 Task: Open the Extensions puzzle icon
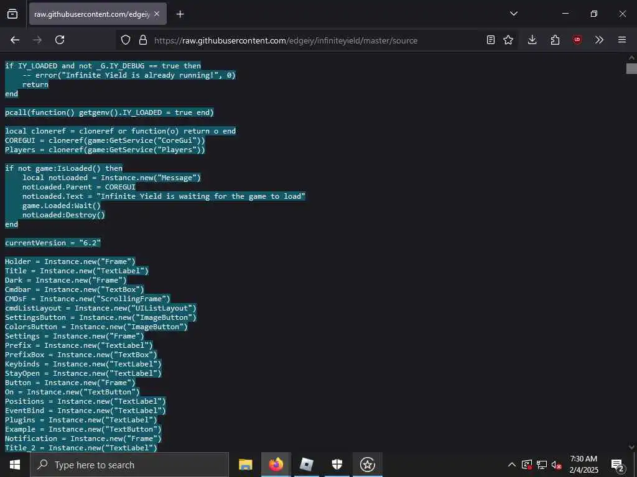click(555, 40)
